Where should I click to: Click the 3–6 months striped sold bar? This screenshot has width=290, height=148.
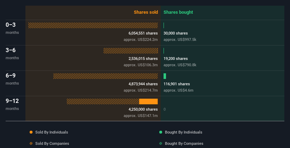click(x=130, y=51)
